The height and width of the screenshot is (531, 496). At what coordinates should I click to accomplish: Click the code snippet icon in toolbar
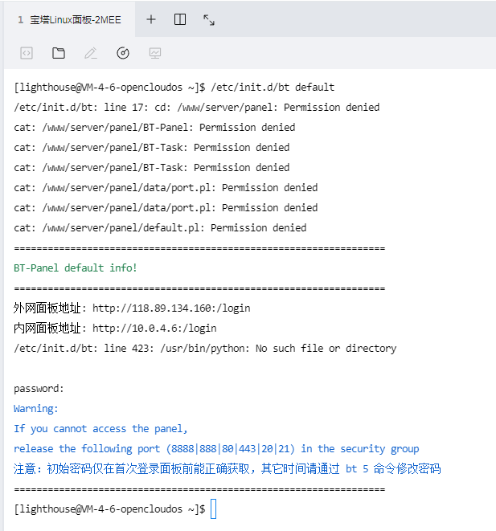click(27, 53)
